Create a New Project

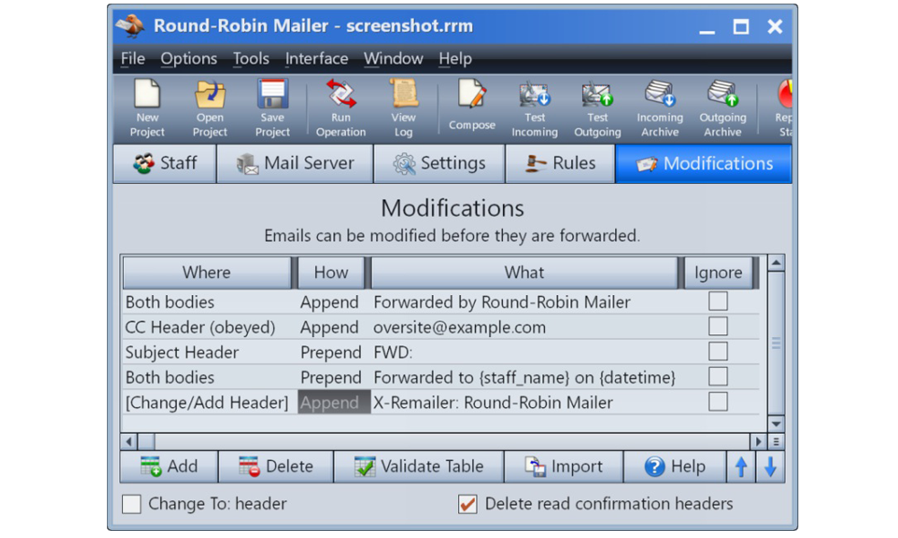pyautogui.click(x=145, y=108)
